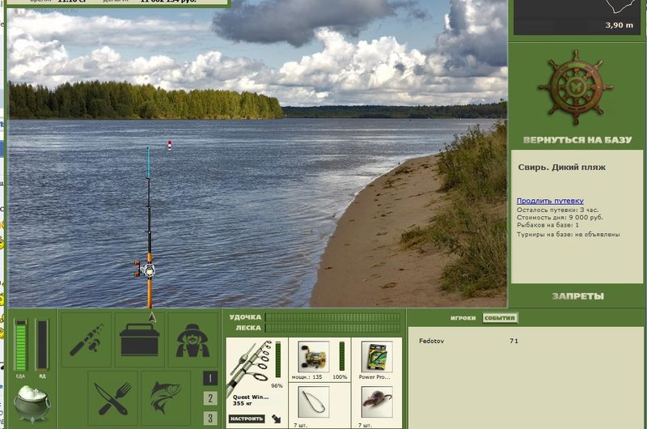Click the ЕДА green level bar
Viewport: 647px width, 429px height.
[21, 345]
